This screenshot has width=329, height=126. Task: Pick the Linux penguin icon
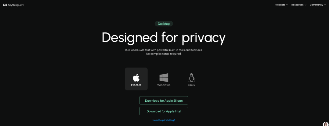[191, 78]
